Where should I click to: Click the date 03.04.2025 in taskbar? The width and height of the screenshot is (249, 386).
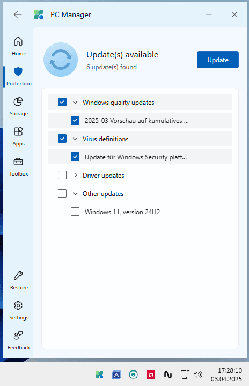point(226,379)
